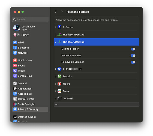Click the Network globe icon

15,53
